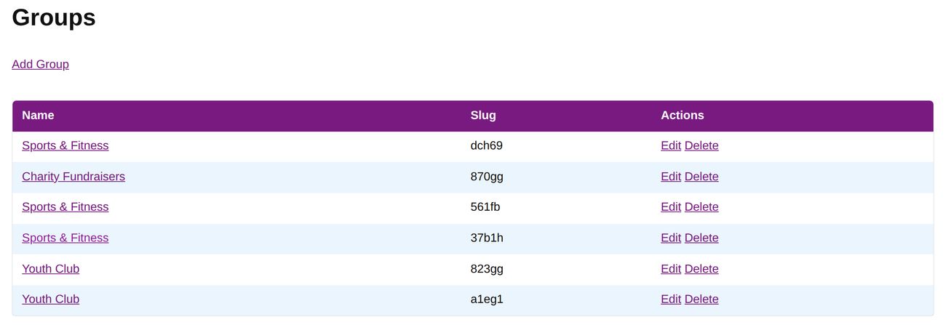
Task: Delete the Youth Club group slugged 823gg
Action: coord(701,269)
